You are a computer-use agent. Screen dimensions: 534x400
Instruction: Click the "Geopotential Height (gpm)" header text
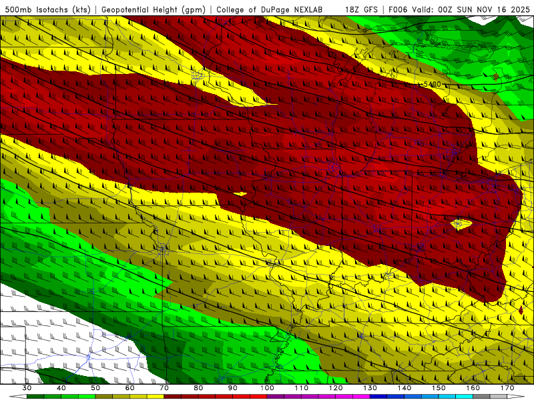coord(154,10)
